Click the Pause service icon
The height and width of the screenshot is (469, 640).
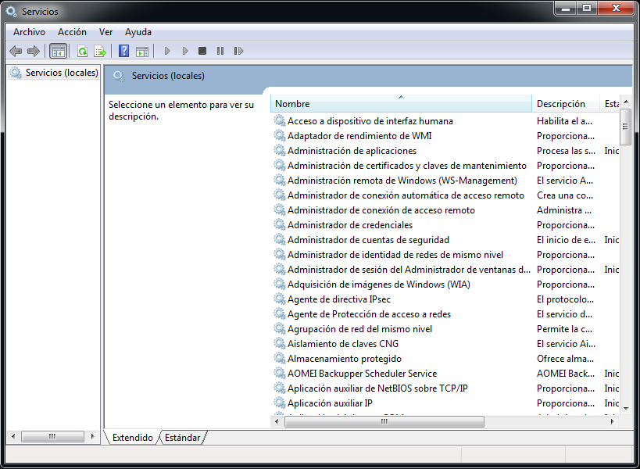pos(220,51)
